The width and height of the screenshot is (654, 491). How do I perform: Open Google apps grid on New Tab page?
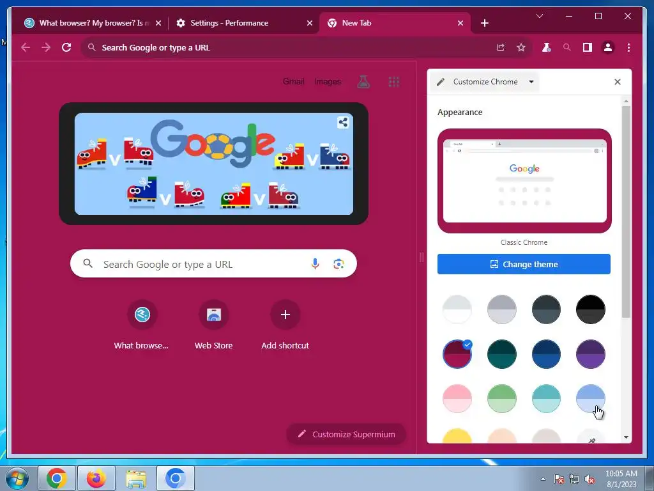pos(393,81)
